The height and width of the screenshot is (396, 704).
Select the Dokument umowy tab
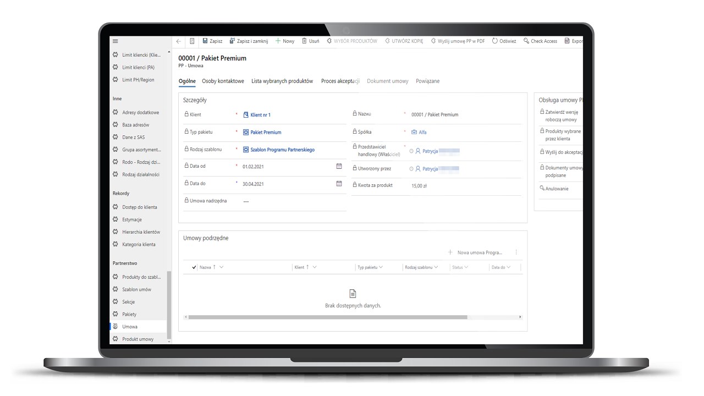(x=388, y=81)
